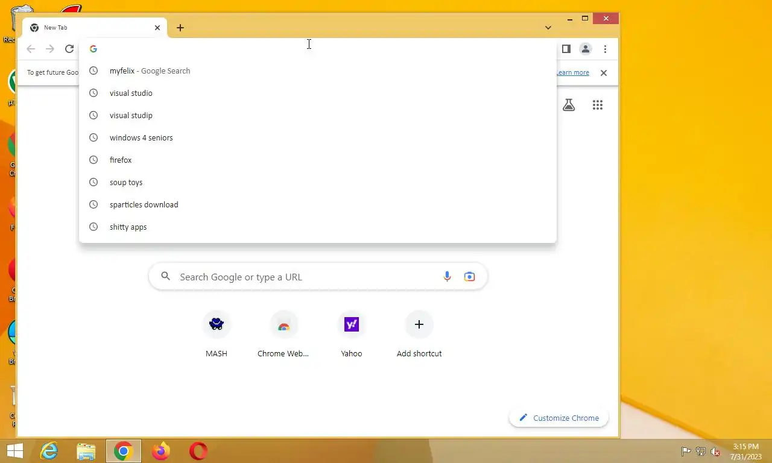Select 'windows 4 seniors' suggestion
The height and width of the screenshot is (463, 772).
[x=317, y=137]
